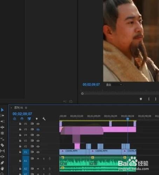Lock track V5 with padlock
Image resolution: width=159 pixels, height=175 pixels.
point(20,129)
